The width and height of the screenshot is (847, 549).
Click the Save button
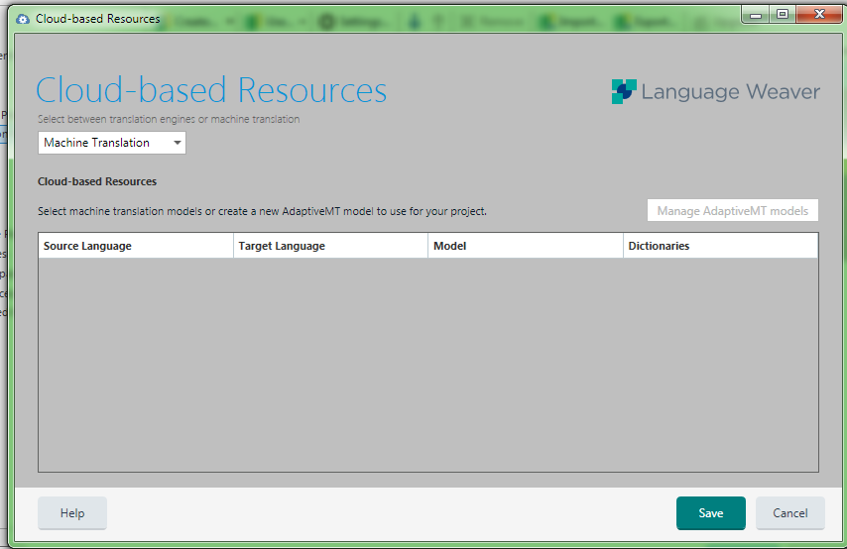(711, 513)
